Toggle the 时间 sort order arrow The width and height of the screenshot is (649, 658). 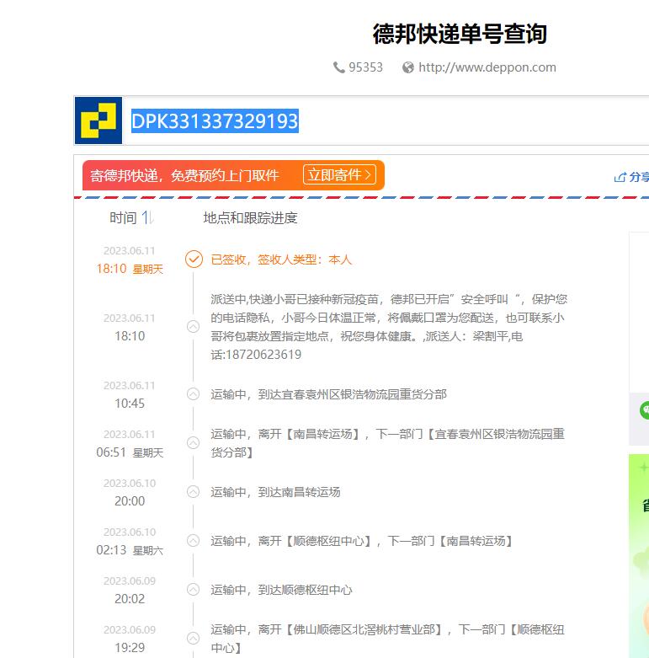pyautogui.click(x=147, y=217)
